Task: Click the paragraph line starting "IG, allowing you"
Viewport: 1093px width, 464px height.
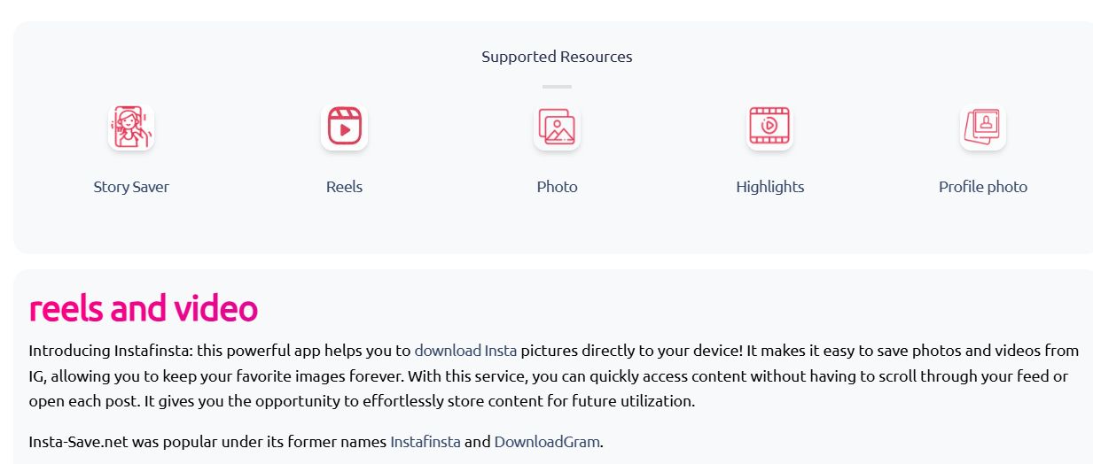Action: pyautogui.click(x=548, y=375)
